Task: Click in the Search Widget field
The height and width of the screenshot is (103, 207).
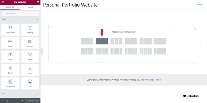Action: pyautogui.click(x=21, y=13)
